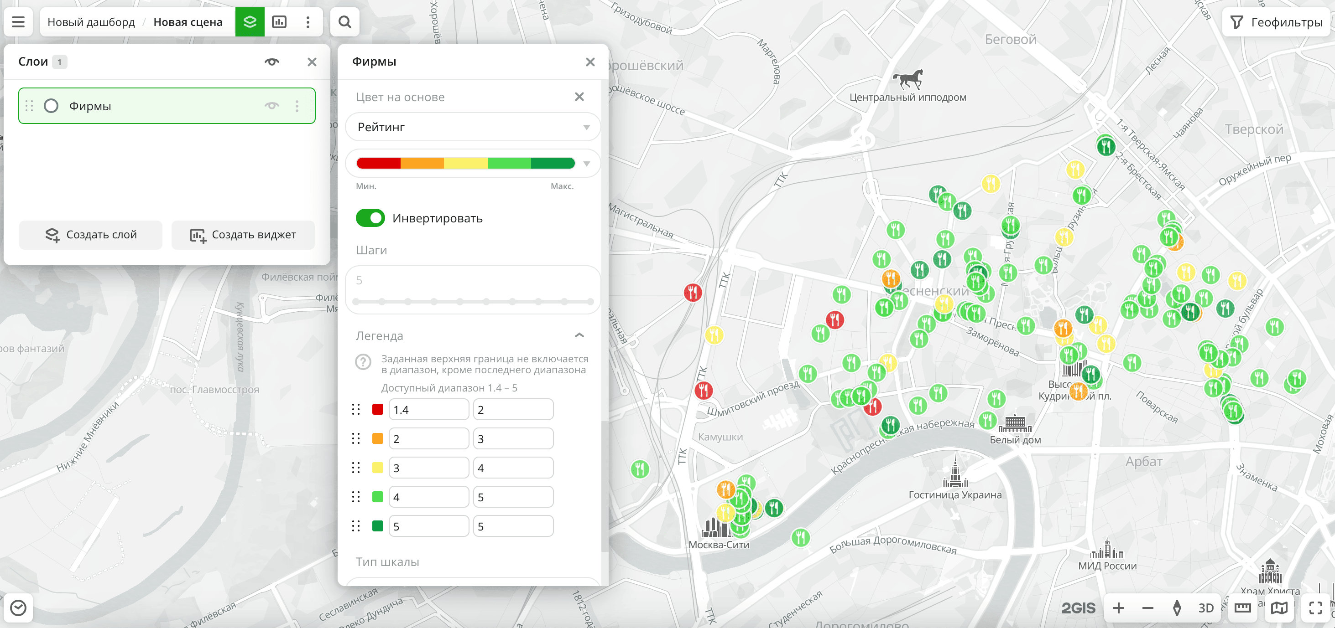Toggle visibility of all layers in the Слои header
1335x628 pixels.
(271, 62)
